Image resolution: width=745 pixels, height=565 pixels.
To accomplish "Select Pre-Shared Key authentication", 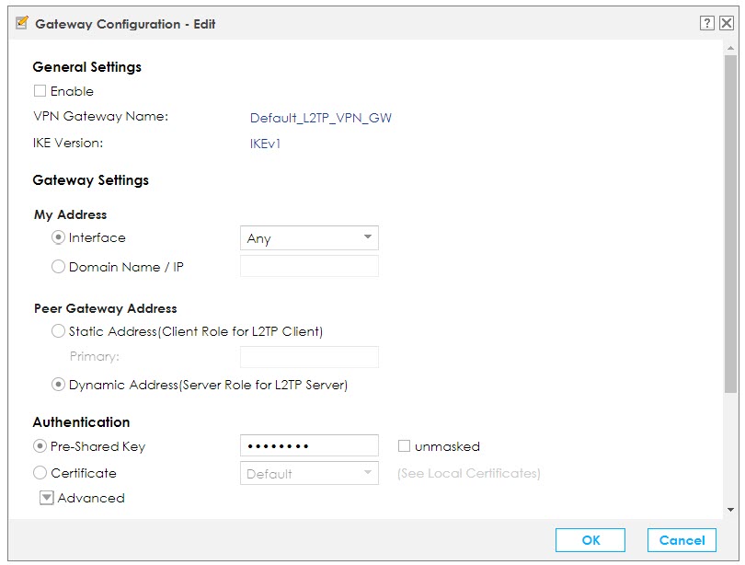I will tap(40, 446).
